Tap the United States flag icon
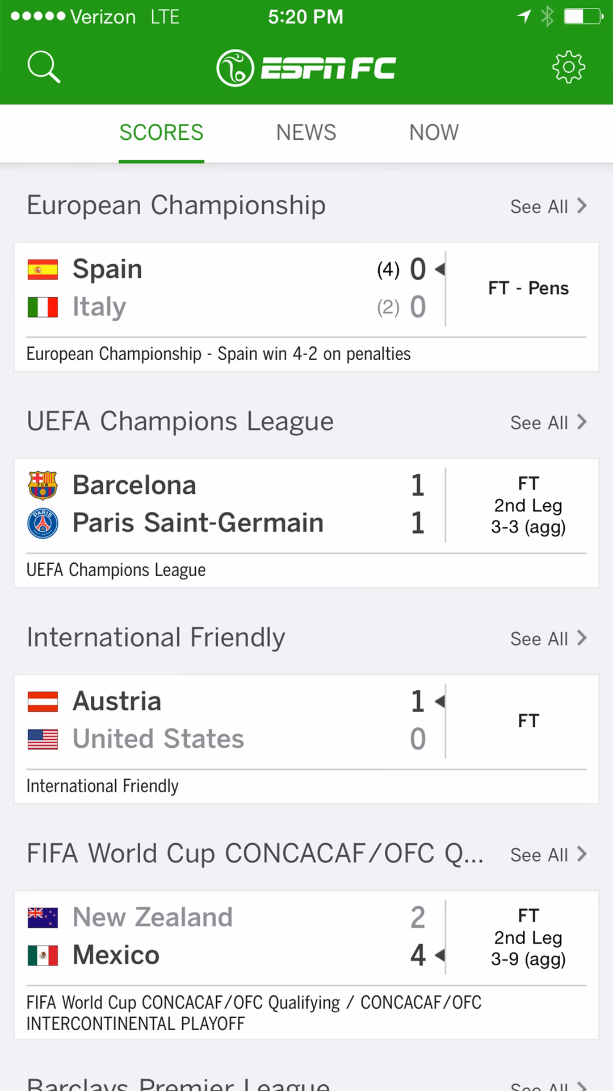 pyautogui.click(x=43, y=739)
